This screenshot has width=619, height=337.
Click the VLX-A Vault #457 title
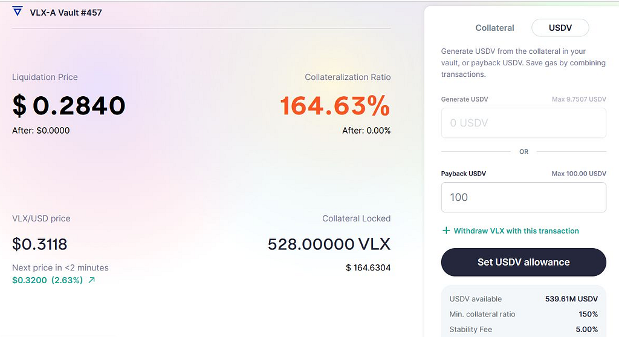[65, 12]
